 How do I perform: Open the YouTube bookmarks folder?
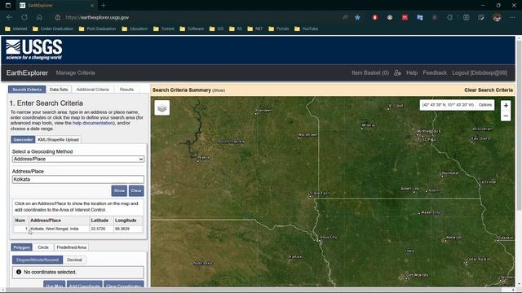coord(307,29)
